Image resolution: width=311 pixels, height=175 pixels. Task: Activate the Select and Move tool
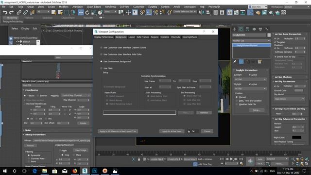click(81, 13)
